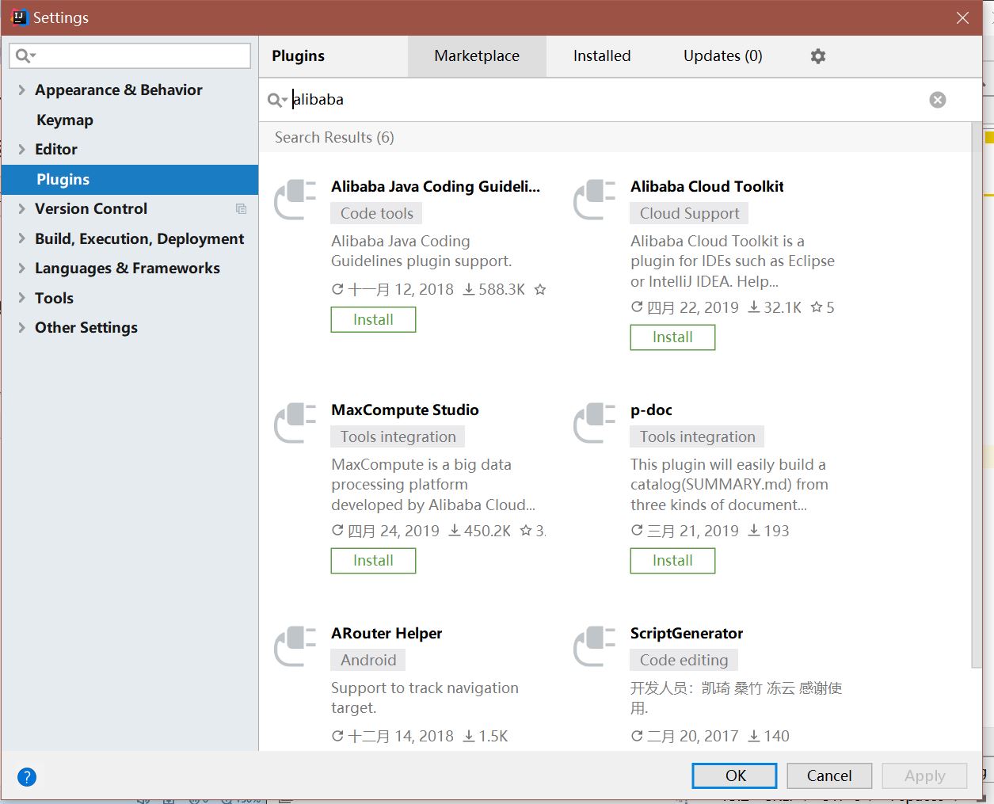
Task: Click the Apply button
Action: point(924,776)
